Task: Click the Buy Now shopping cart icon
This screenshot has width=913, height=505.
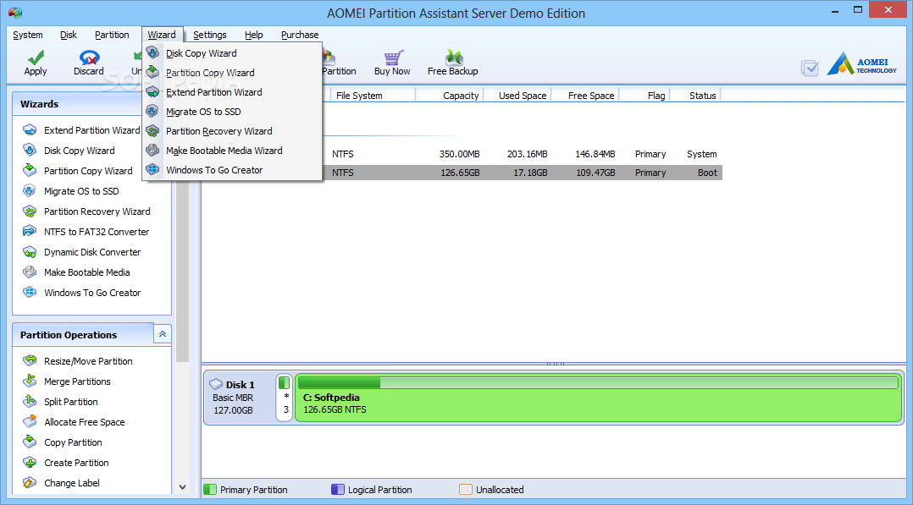Action: [x=393, y=57]
